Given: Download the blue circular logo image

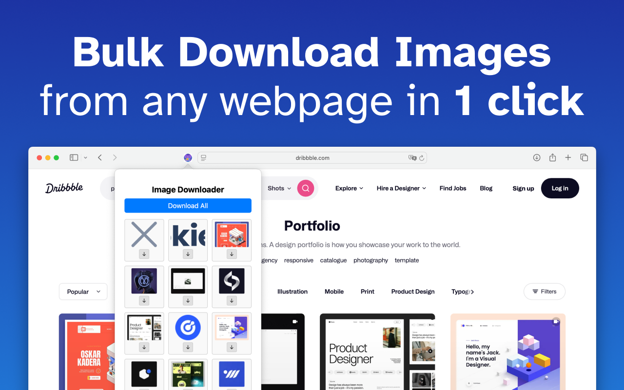Looking at the screenshot, I should tap(188, 347).
